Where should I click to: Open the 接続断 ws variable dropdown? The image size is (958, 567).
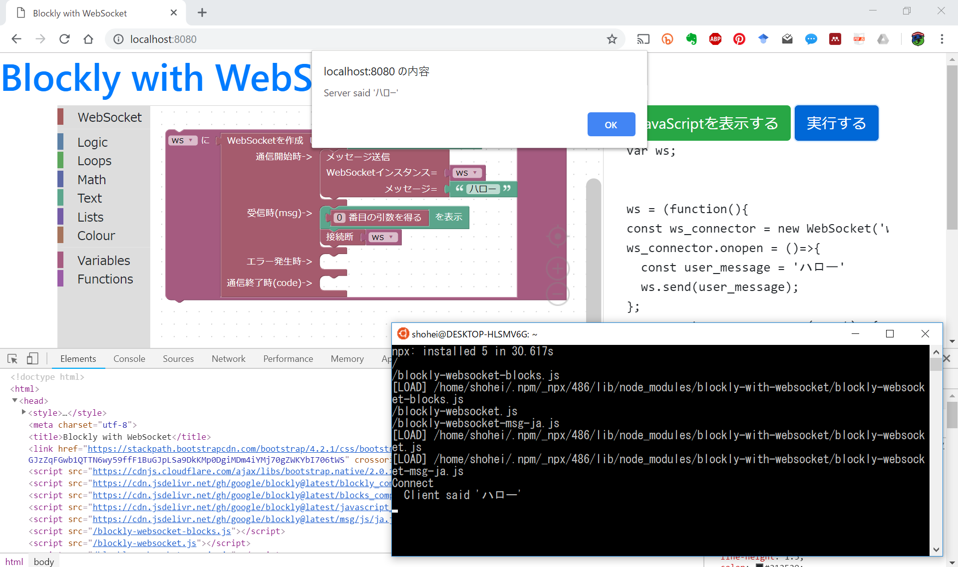(x=383, y=237)
